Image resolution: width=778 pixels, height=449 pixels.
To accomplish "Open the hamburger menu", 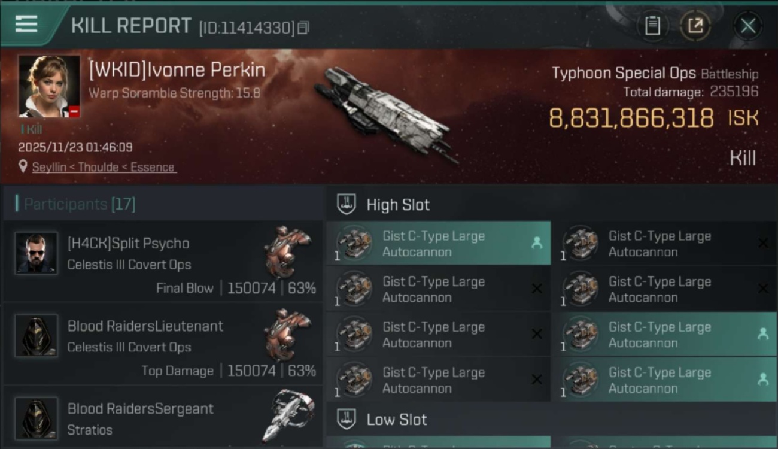I will (x=26, y=24).
